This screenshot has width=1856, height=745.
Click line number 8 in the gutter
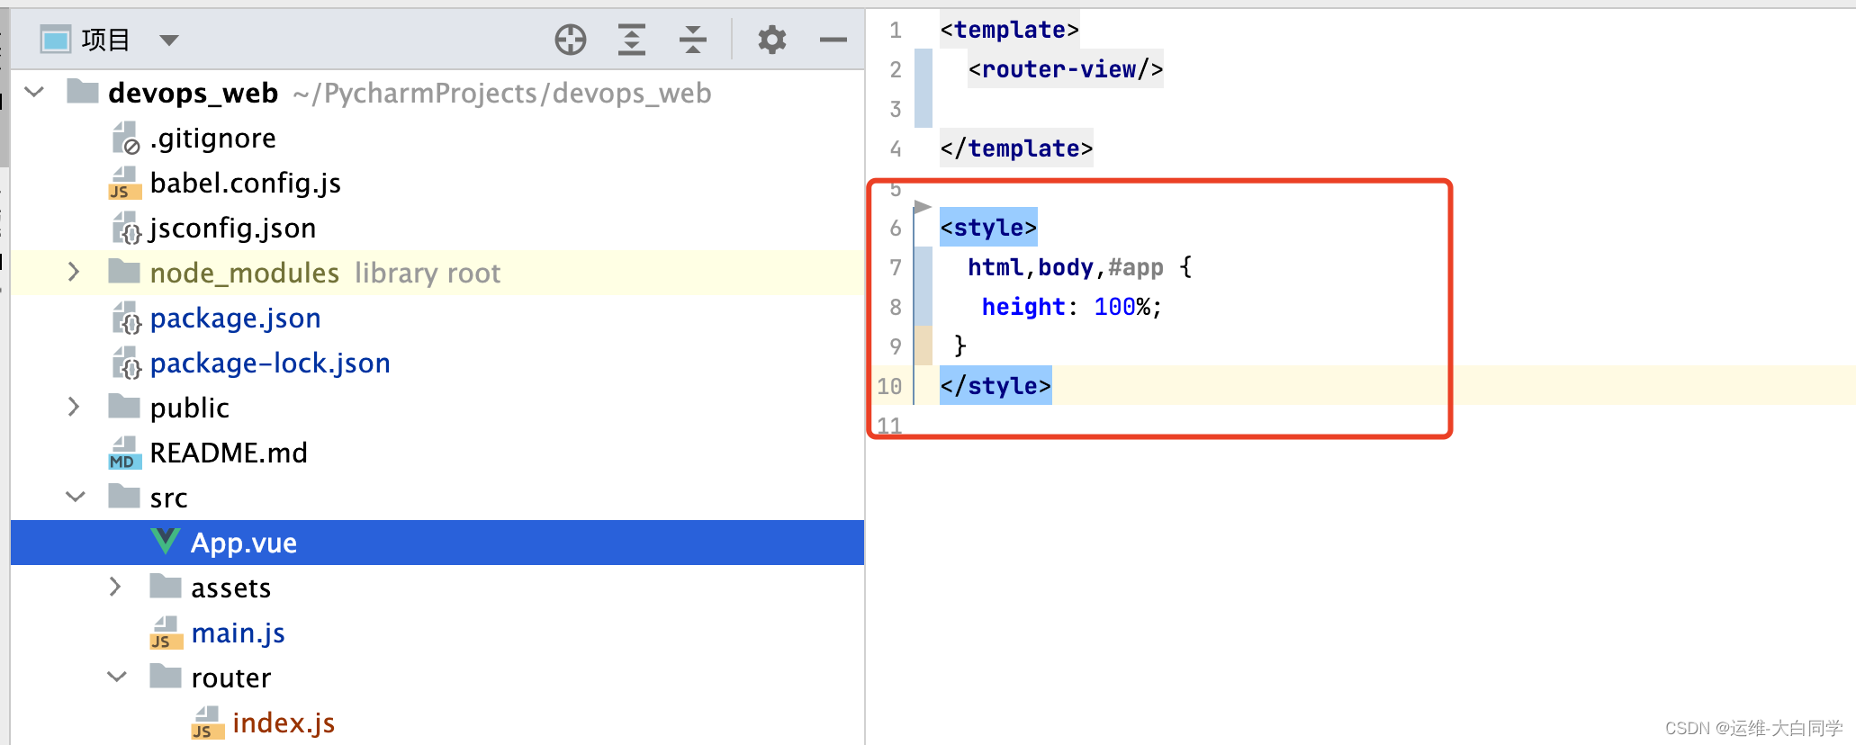pyautogui.click(x=896, y=307)
